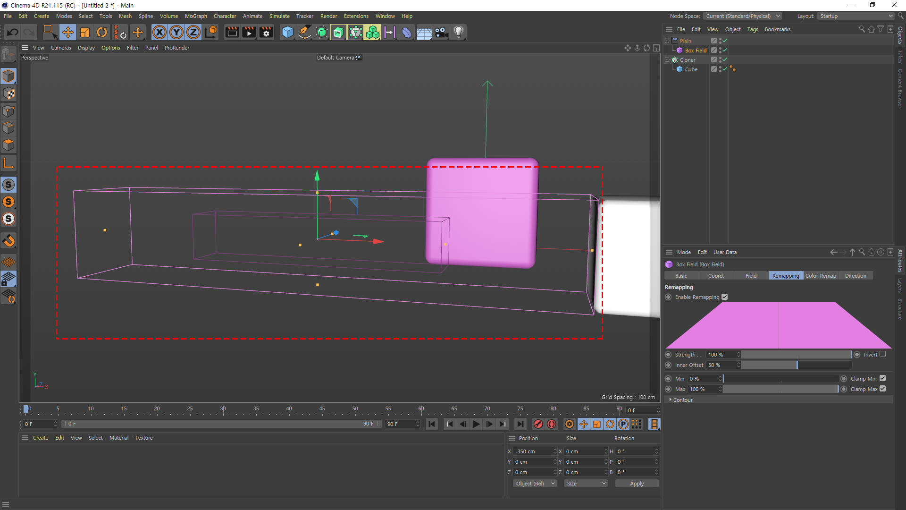Image resolution: width=906 pixels, height=510 pixels.
Task: Open the Object (Rel) dropdown
Action: tap(535, 484)
